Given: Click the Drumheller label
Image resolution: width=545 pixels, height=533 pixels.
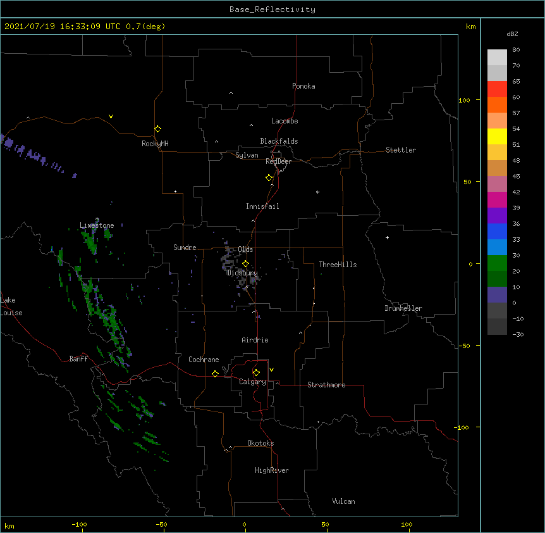Looking at the screenshot, I should click(403, 308).
